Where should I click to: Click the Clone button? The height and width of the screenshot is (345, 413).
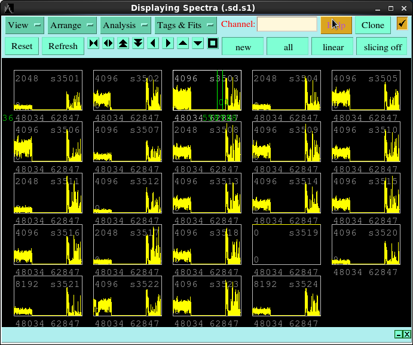pos(373,25)
